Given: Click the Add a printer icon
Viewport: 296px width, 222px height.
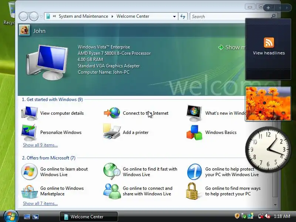Looking at the screenshot, I should pos(112,132).
